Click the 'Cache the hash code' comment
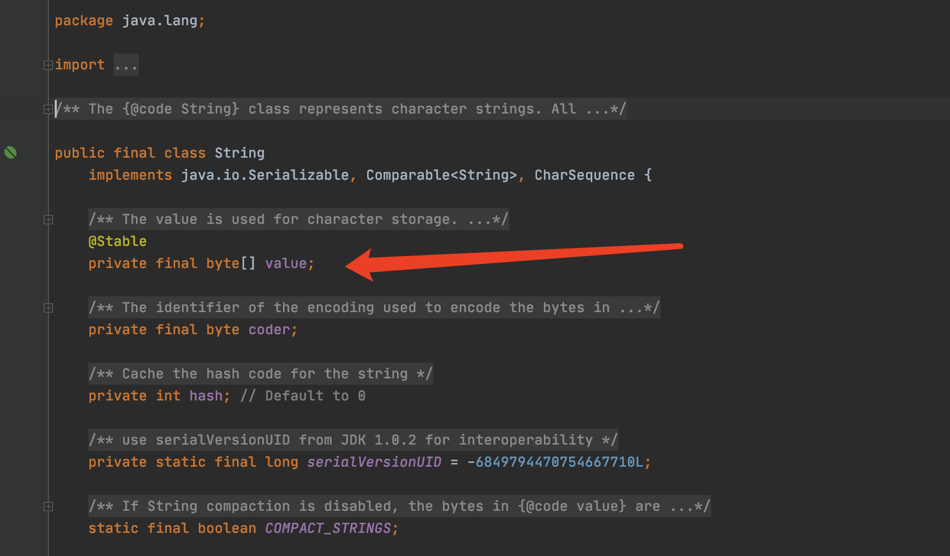Screen dimensions: 950x556 click(x=261, y=374)
